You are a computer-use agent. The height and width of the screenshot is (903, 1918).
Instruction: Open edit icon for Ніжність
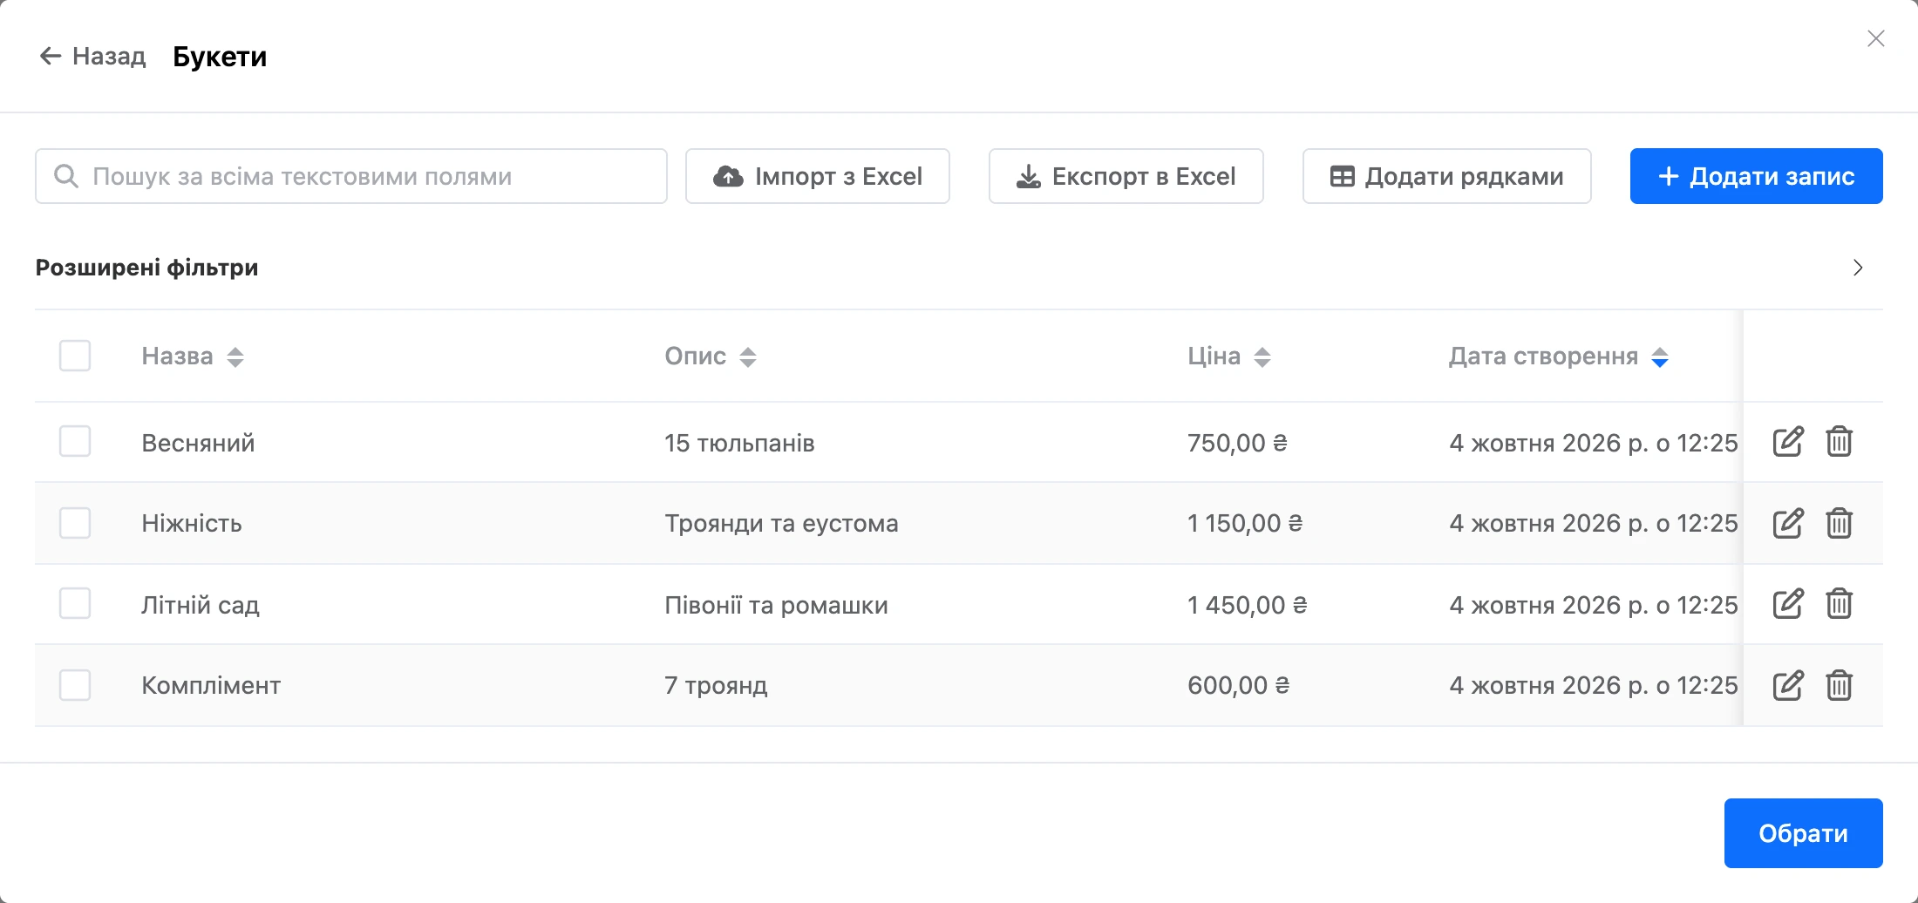1788,523
